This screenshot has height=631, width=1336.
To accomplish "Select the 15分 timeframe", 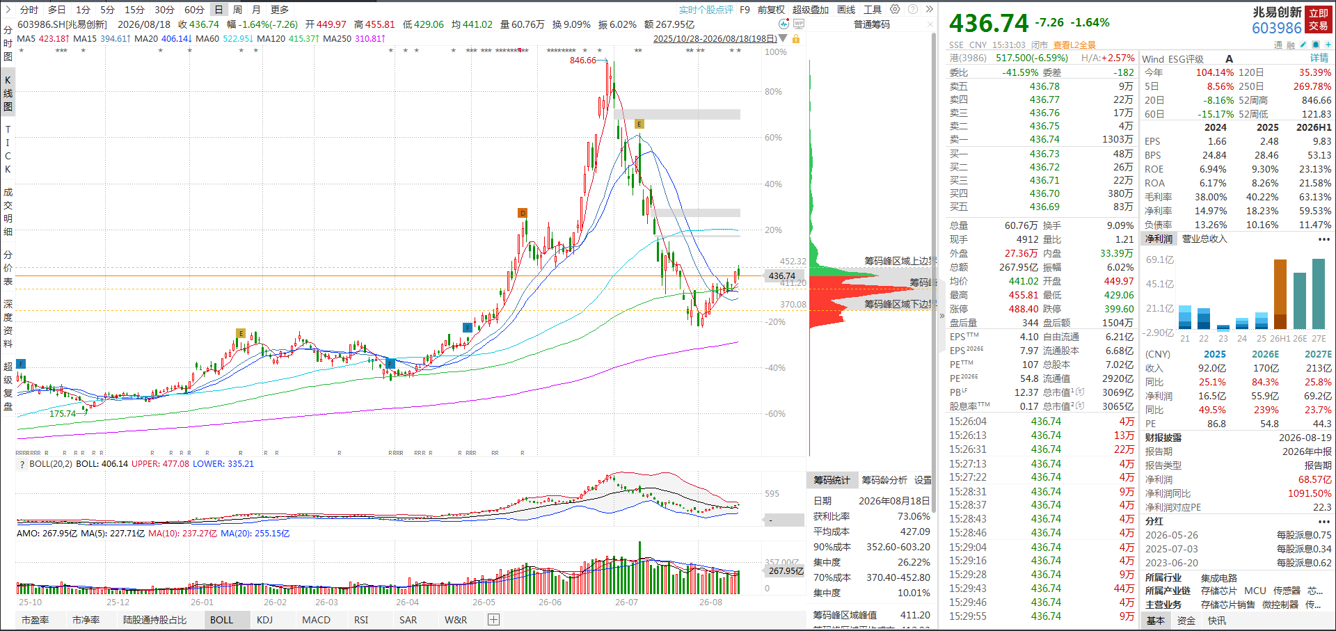I will coord(134,10).
